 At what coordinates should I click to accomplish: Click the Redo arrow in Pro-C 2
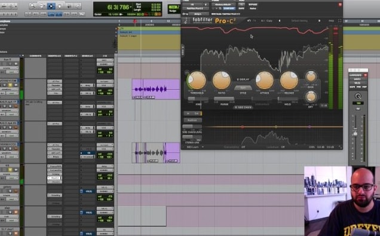[x=255, y=21]
